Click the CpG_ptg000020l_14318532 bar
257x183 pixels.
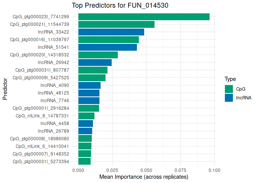pyautogui.click(x=98, y=55)
